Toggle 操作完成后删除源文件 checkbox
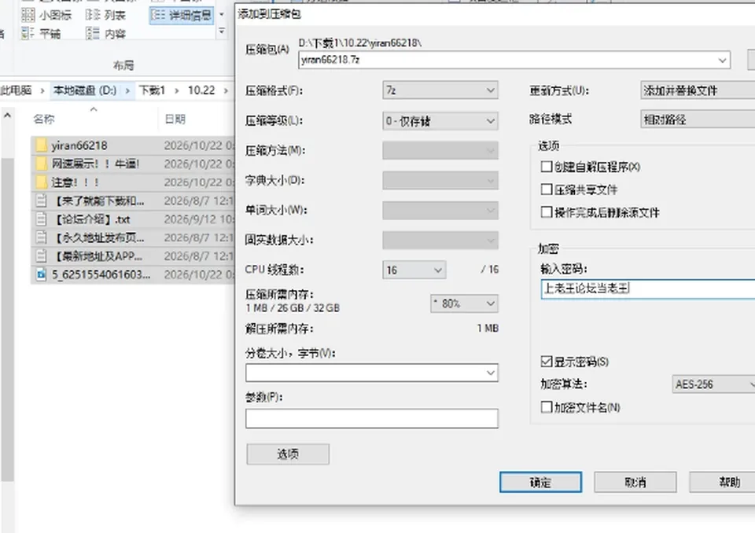 coord(546,212)
